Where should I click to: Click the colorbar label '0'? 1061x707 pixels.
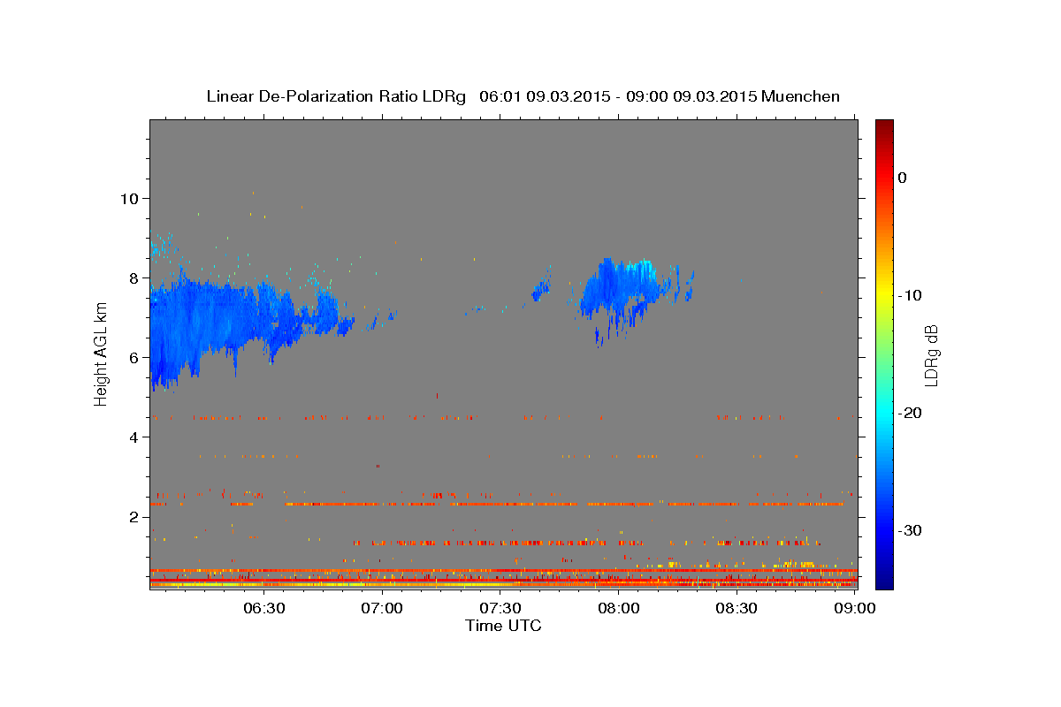click(x=903, y=178)
